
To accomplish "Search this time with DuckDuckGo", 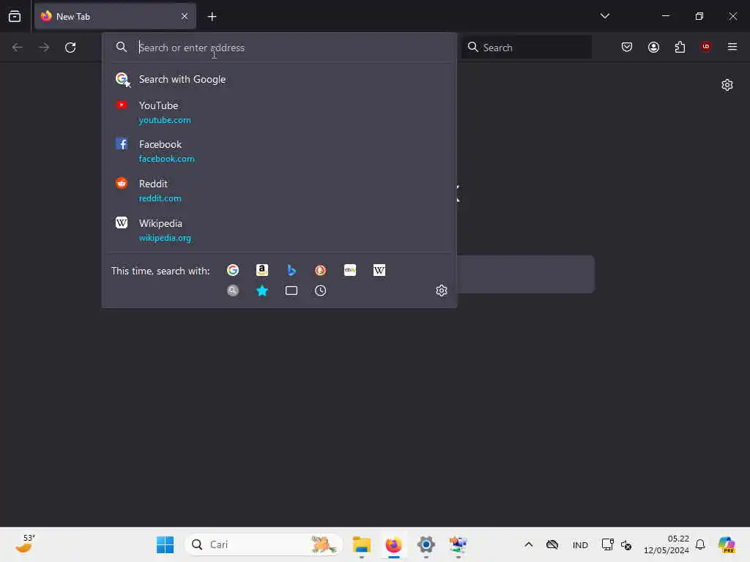I will click(x=321, y=271).
